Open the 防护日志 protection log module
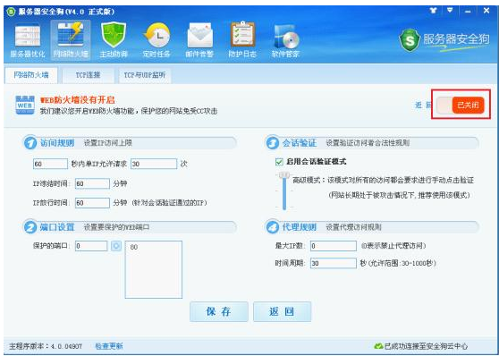This screenshot has width=499, height=356. (x=242, y=40)
